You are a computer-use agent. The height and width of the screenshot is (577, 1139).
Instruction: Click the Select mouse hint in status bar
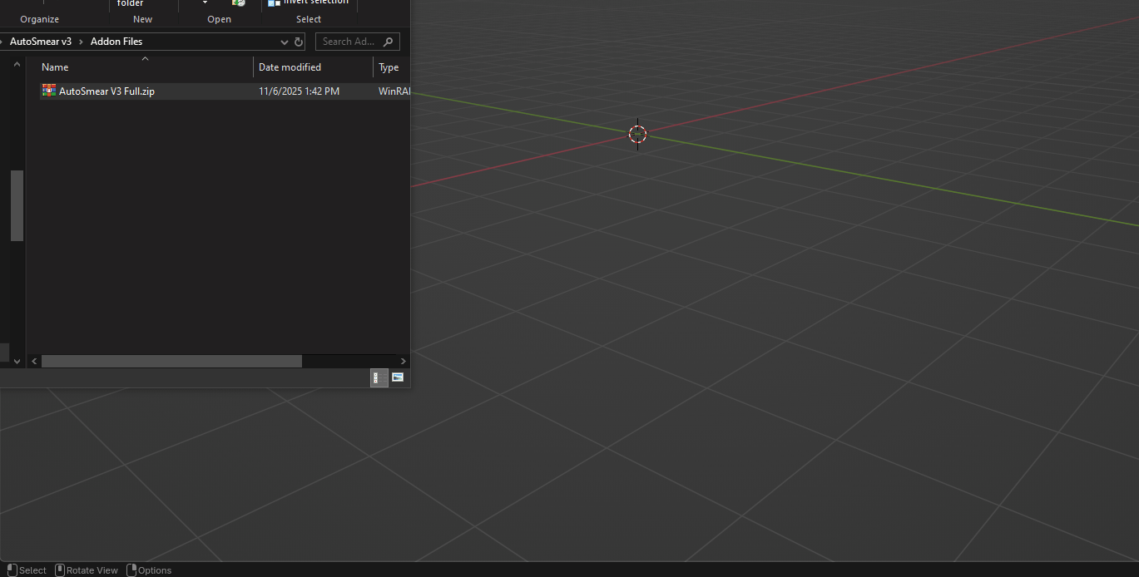coord(27,570)
